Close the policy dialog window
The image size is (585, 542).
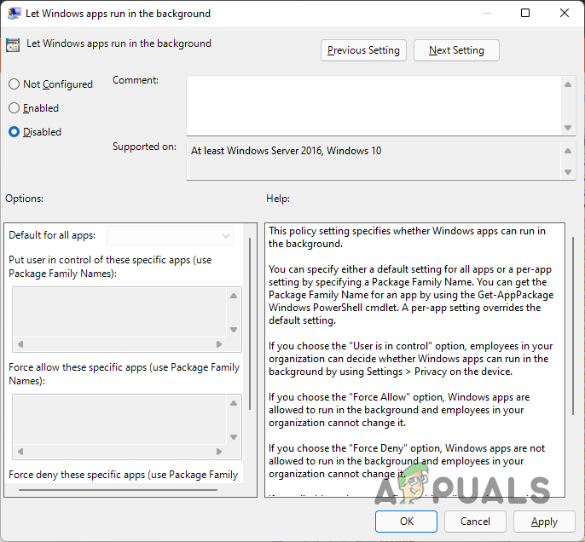(x=565, y=13)
